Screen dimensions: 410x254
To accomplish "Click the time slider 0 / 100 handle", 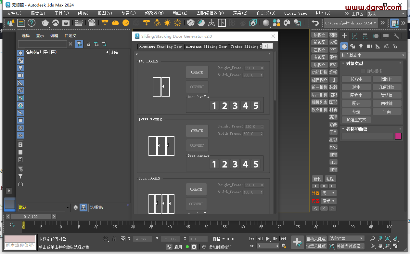I will (x=31, y=217).
